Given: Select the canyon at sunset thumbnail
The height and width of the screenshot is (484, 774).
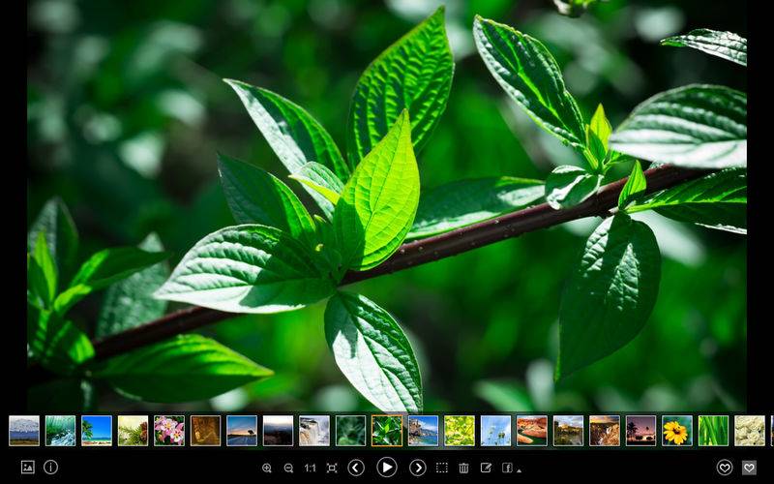Looking at the screenshot, I should pos(605,431).
